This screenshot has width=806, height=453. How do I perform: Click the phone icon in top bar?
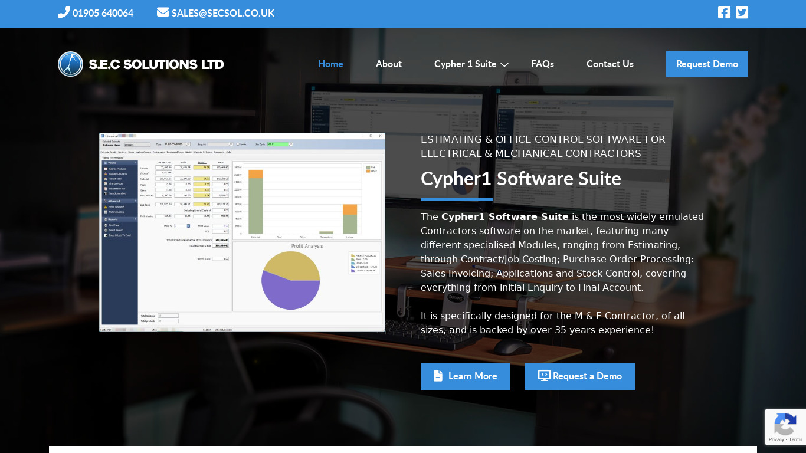pos(64,12)
